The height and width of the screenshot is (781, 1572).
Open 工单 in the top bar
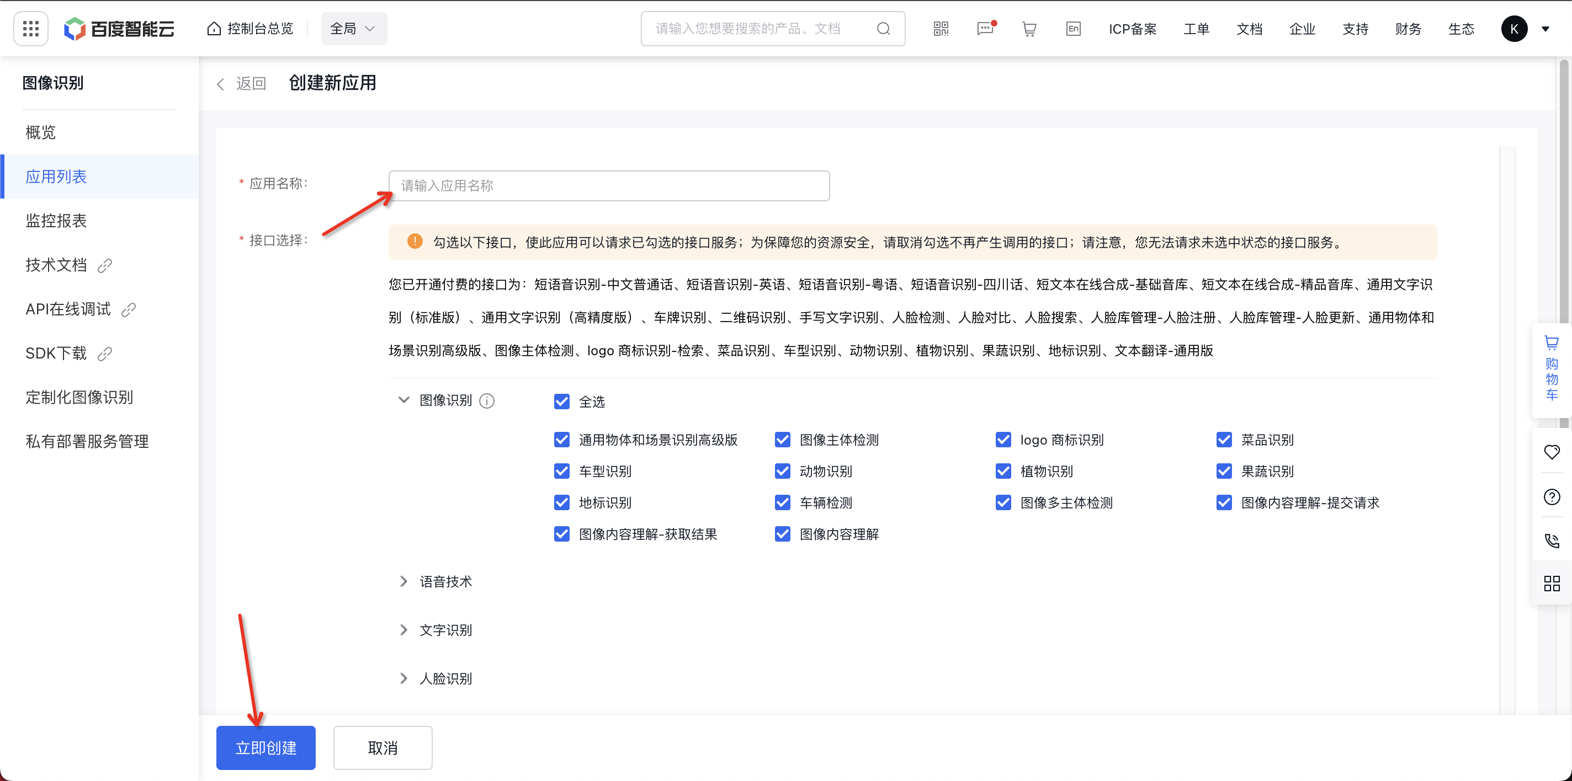(x=1196, y=29)
